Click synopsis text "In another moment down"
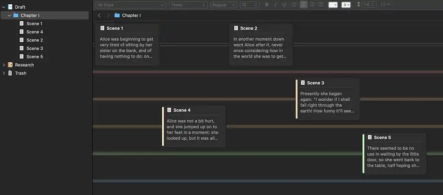 tap(259, 39)
